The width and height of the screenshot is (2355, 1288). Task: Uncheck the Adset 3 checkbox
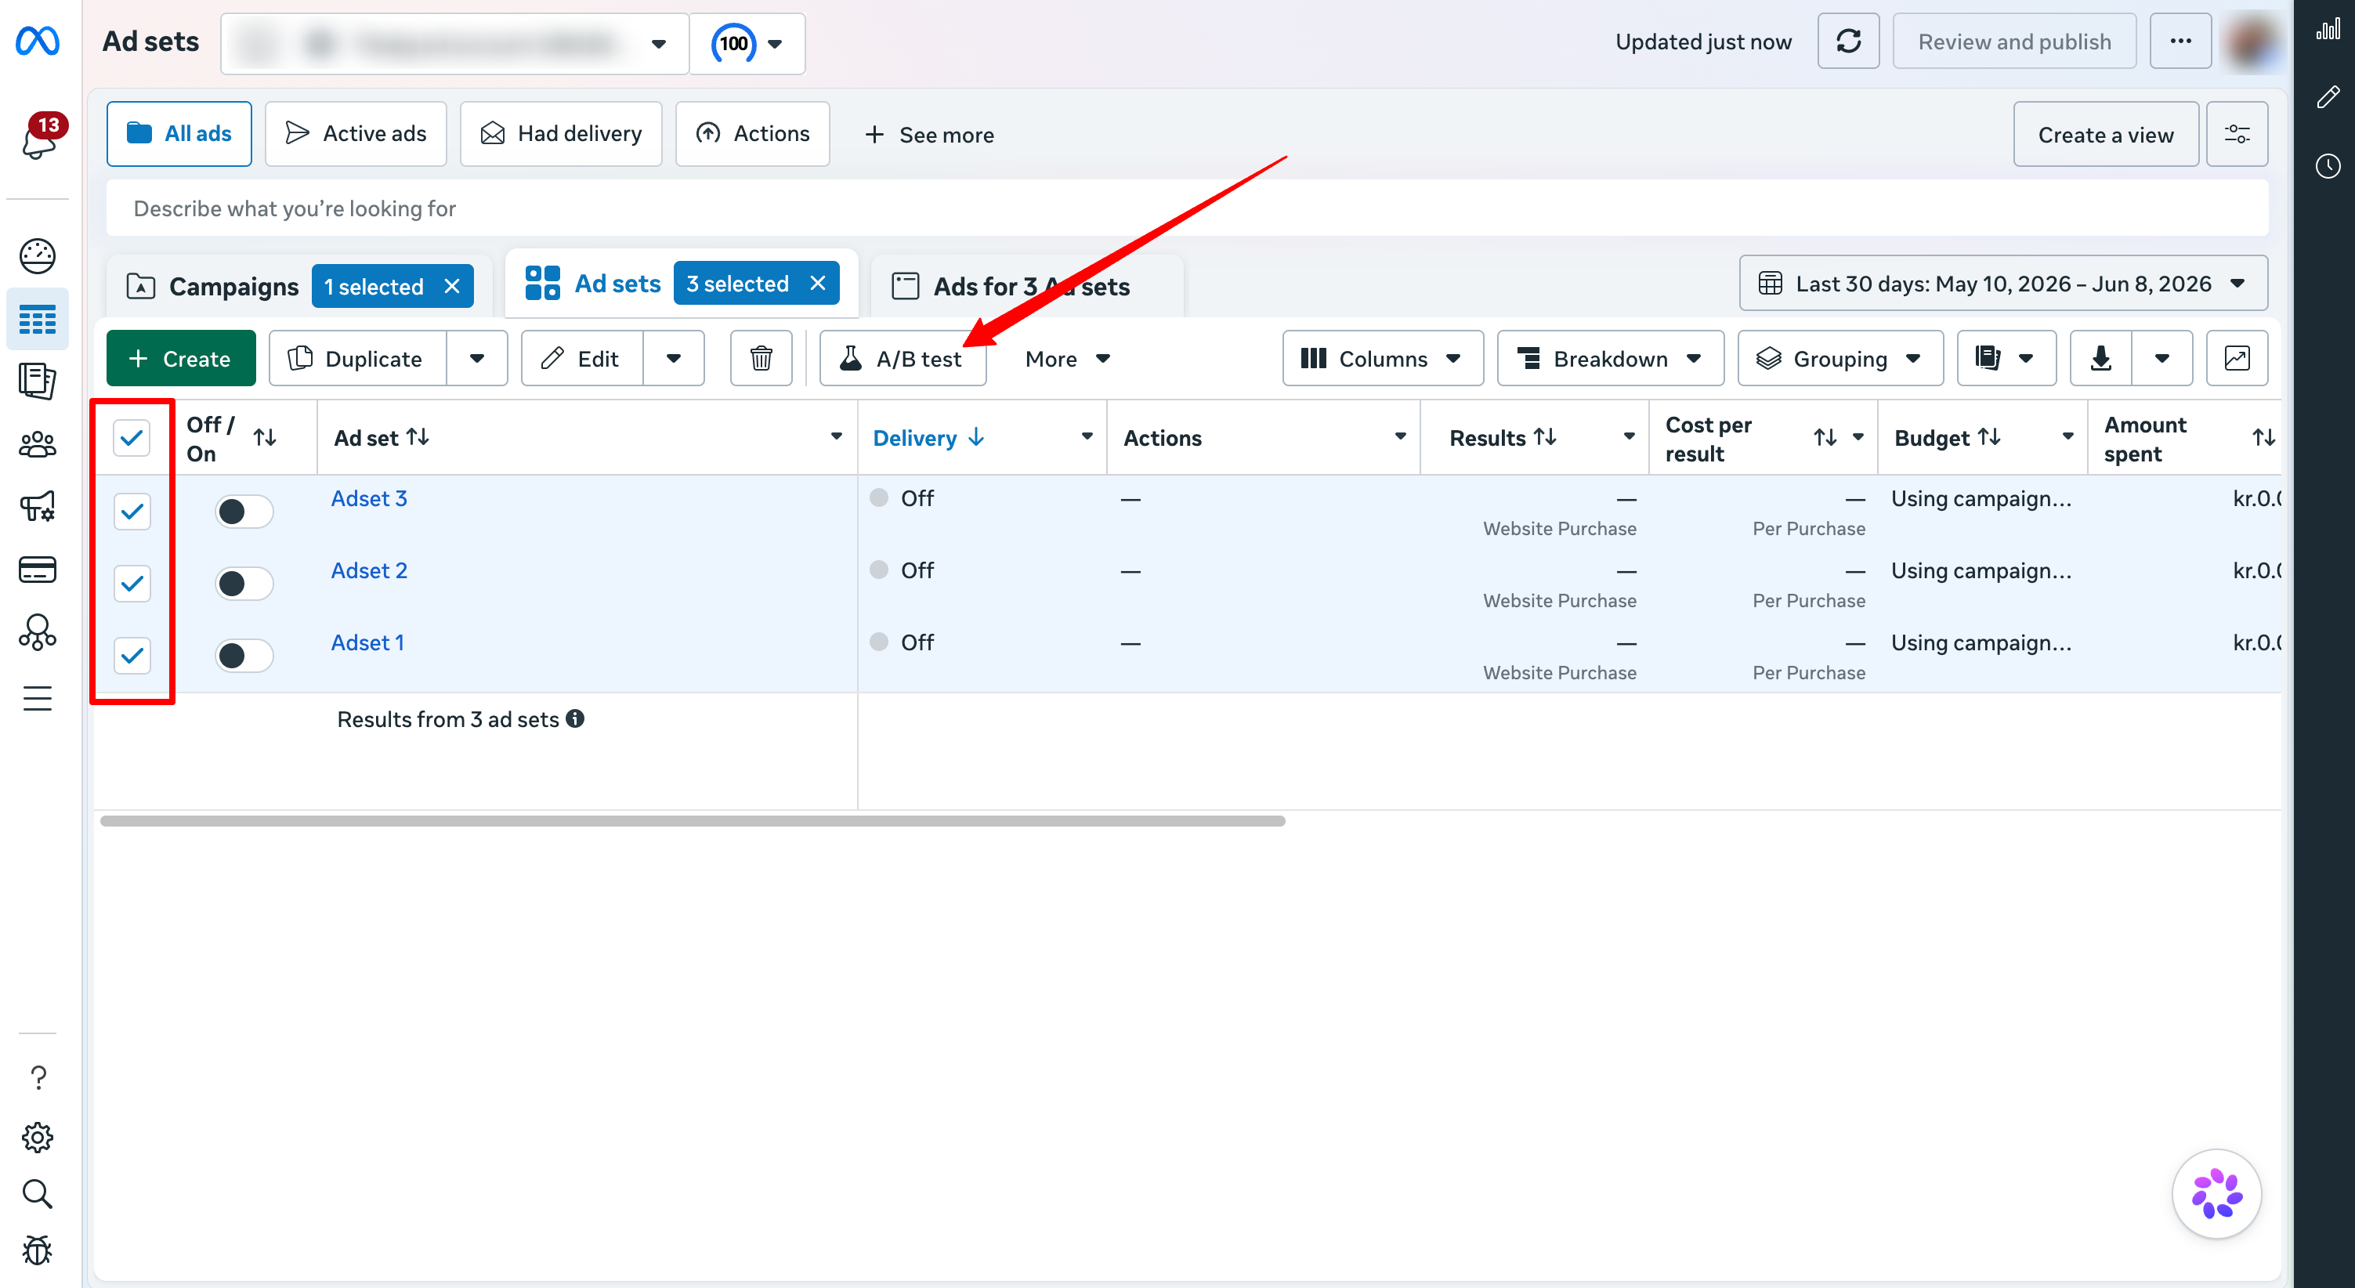(x=132, y=511)
